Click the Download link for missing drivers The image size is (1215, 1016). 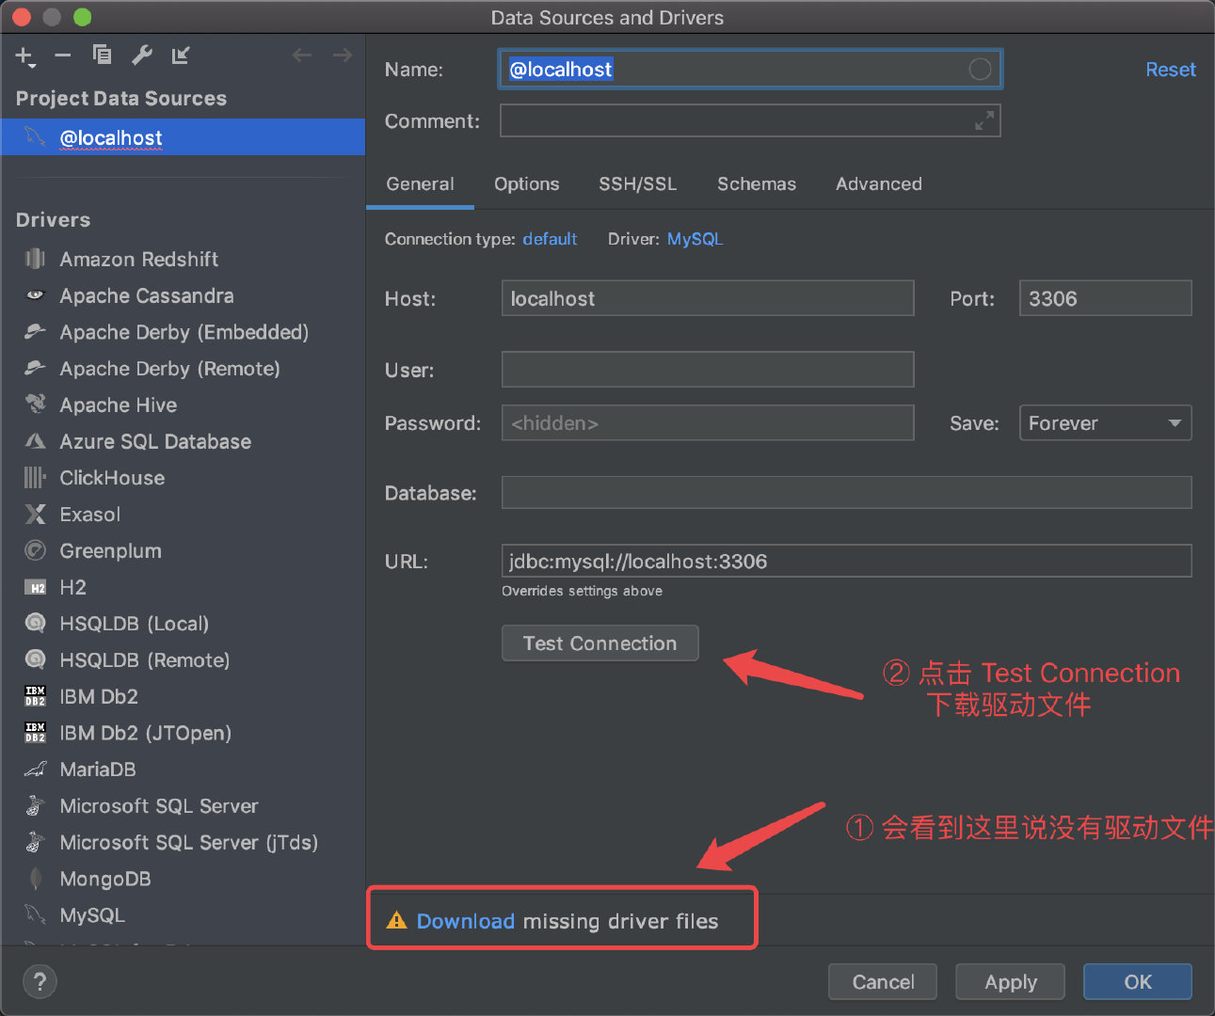pos(466,921)
